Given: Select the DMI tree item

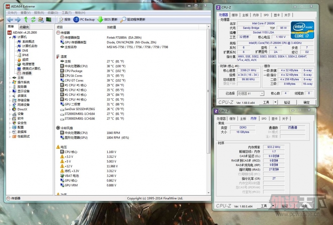Looking at the screenshot, I should click(x=22, y=50).
